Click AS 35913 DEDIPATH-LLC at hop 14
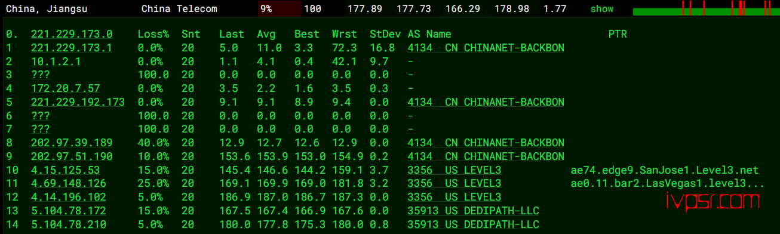This screenshot has width=780, height=234. point(473,224)
